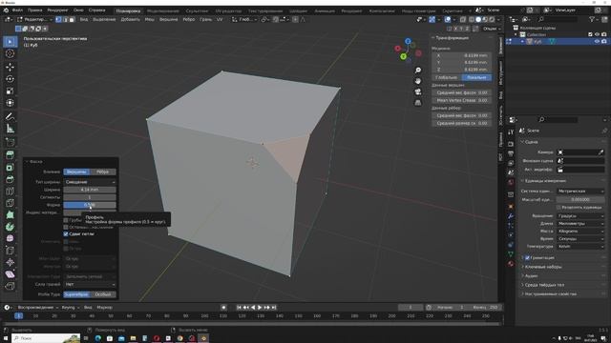Hide the Куб object with eye icon

pos(597,42)
